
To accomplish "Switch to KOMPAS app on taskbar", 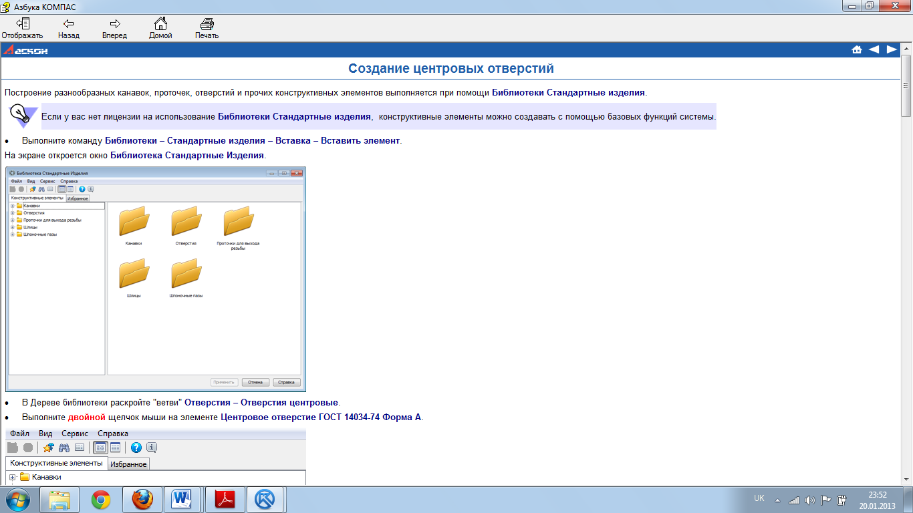I will point(266,499).
